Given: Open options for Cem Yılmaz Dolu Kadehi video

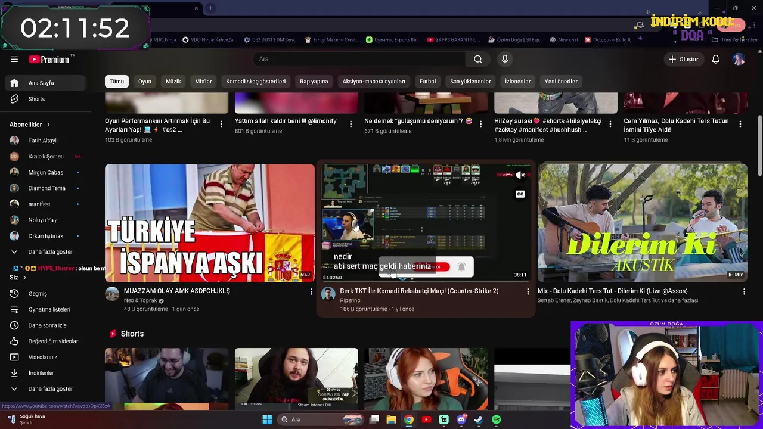Looking at the screenshot, I should click(x=740, y=124).
